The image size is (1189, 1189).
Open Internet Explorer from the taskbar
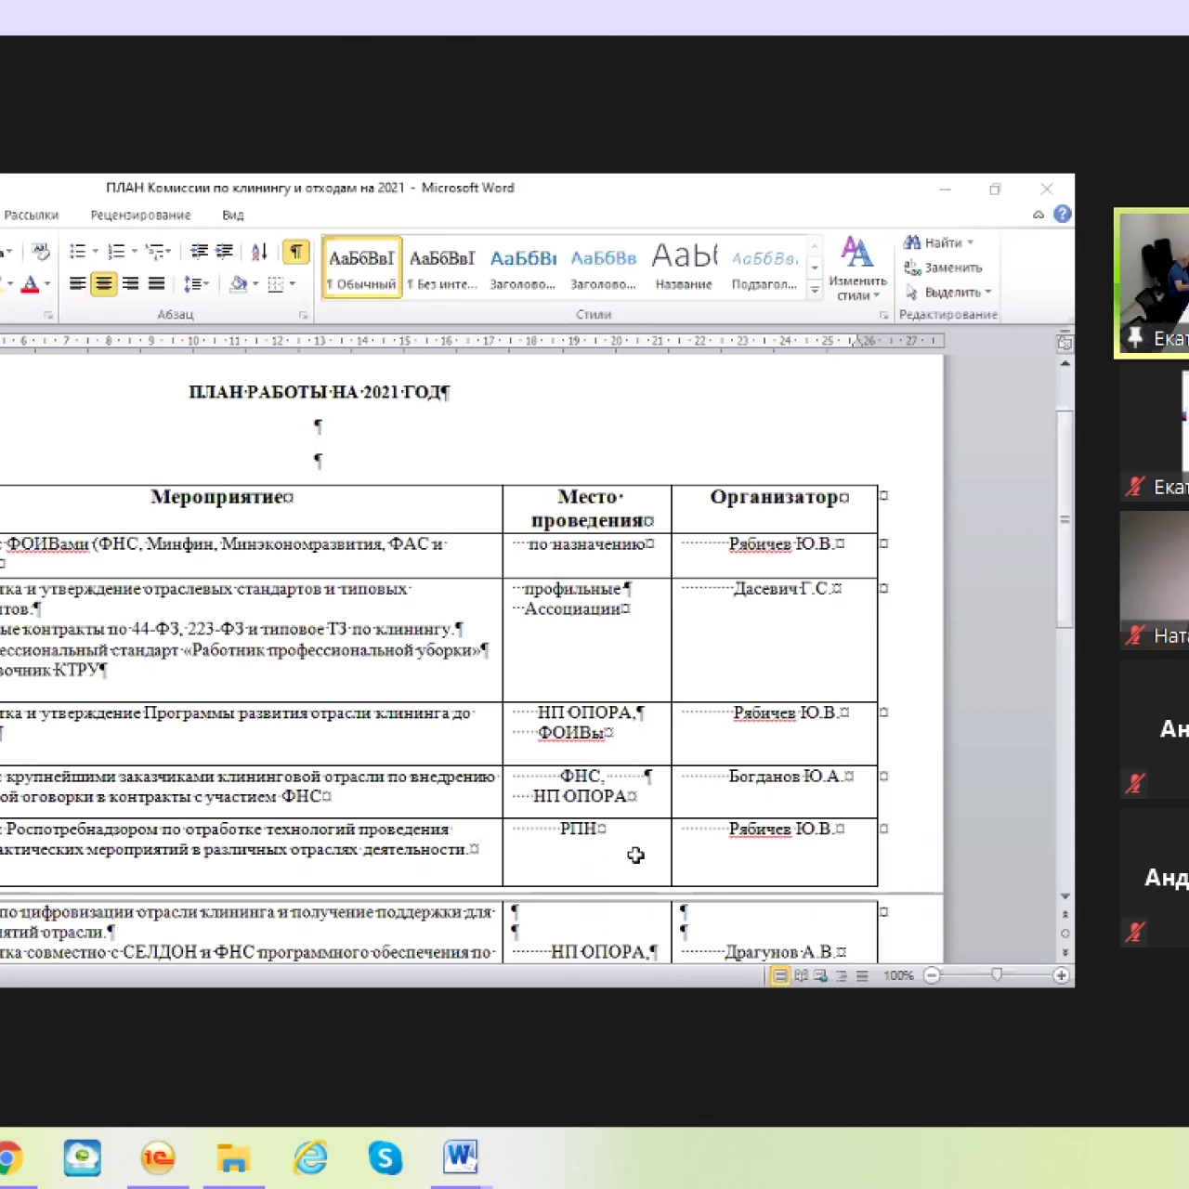pyautogui.click(x=310, y=1158)
